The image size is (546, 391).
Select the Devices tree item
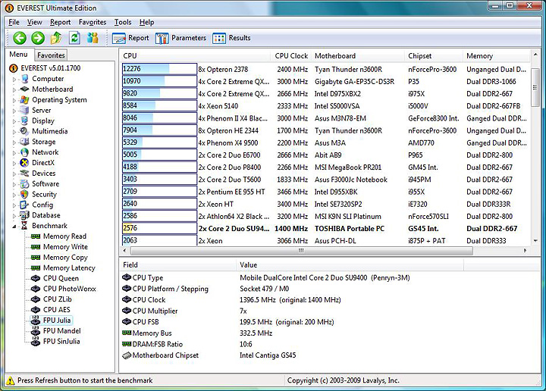coord(43,174)
